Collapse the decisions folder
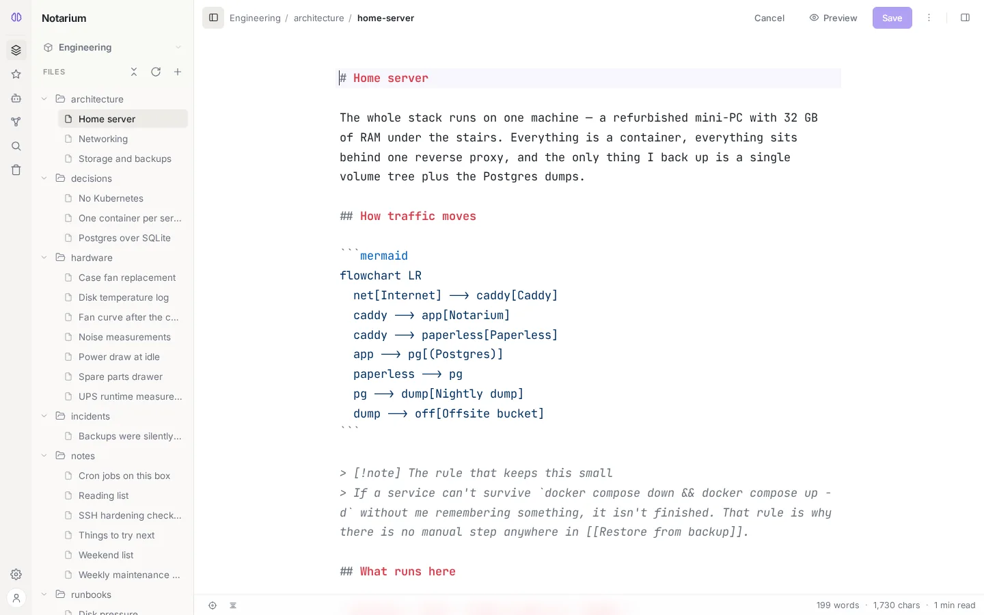The image size is (984, 615). pyautogui.click(x=44, y=178)
